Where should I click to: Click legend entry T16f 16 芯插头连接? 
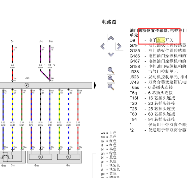point(153,98)
